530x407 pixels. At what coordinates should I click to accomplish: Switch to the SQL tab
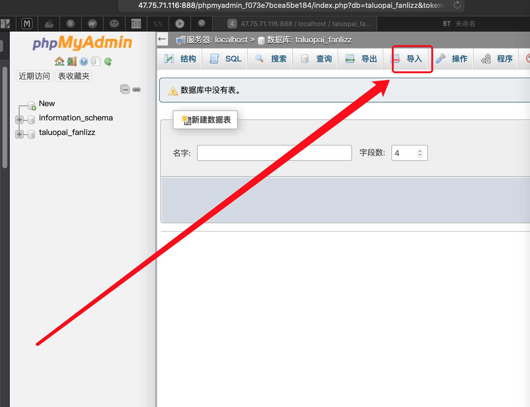click(x=226, y=59)
